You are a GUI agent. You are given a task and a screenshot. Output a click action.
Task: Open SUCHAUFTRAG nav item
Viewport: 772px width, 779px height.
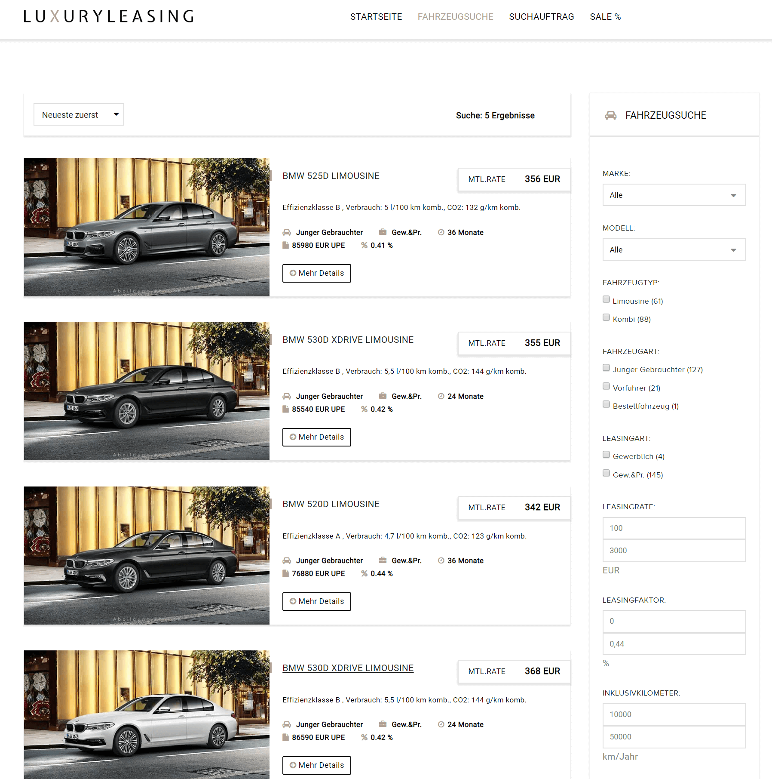(x=541, y=17)
